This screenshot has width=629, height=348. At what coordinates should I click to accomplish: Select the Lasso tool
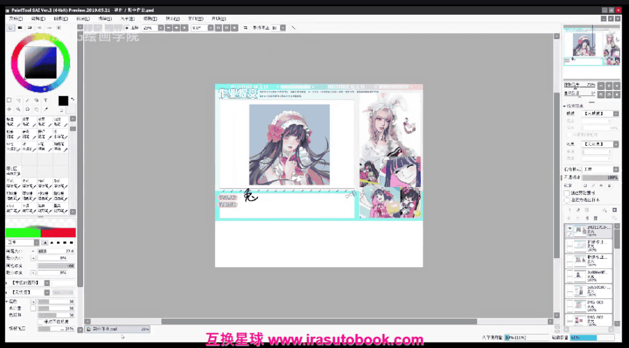pos(18,100)
